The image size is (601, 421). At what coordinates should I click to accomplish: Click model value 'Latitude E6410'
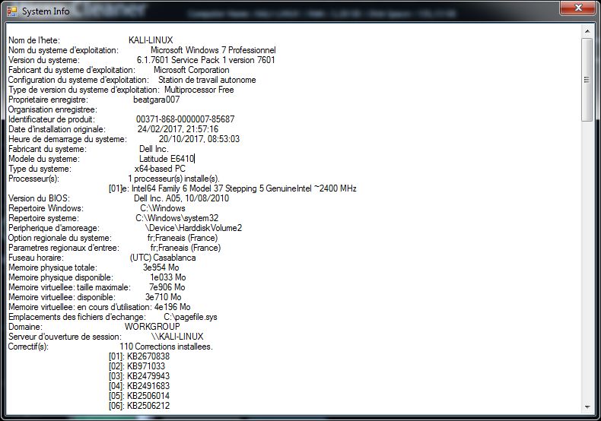click(167, 159)
